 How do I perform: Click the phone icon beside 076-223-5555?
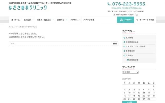coord(109,4)
